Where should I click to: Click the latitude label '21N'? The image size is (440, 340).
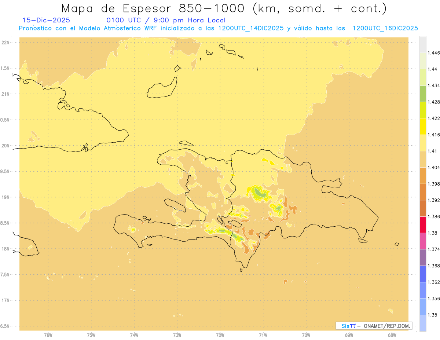(5, 94)
